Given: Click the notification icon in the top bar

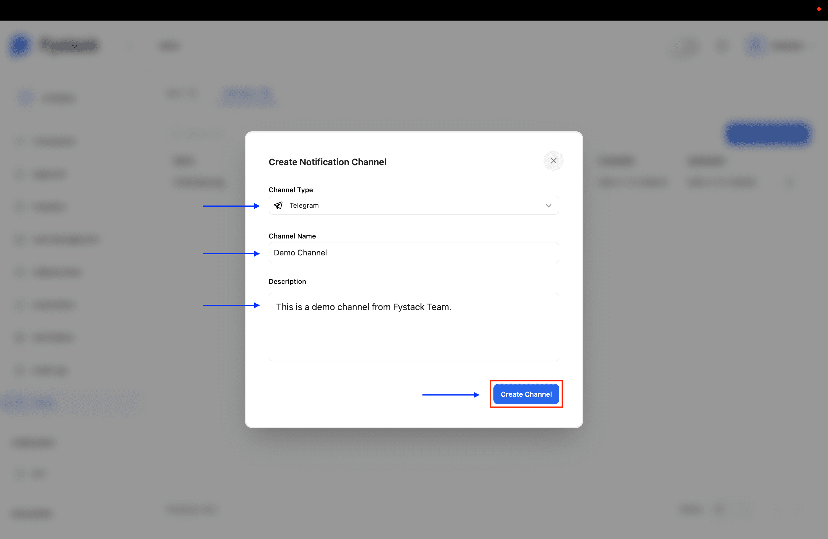Looking at the screenshot, I should coord(689,46).
